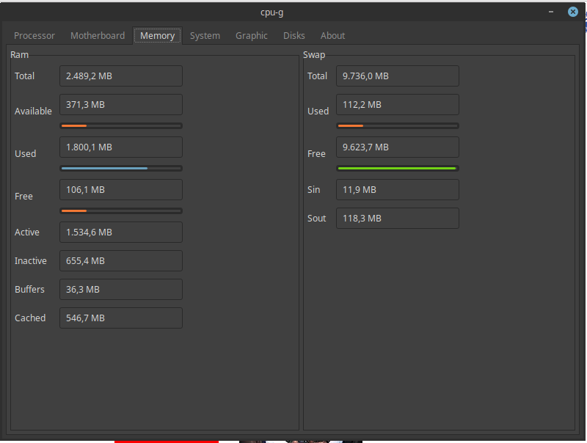
Task: Click the Swap Used field 112,2 MB
Action: click(x=398, y=104)
